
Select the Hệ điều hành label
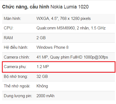[16, 47]
